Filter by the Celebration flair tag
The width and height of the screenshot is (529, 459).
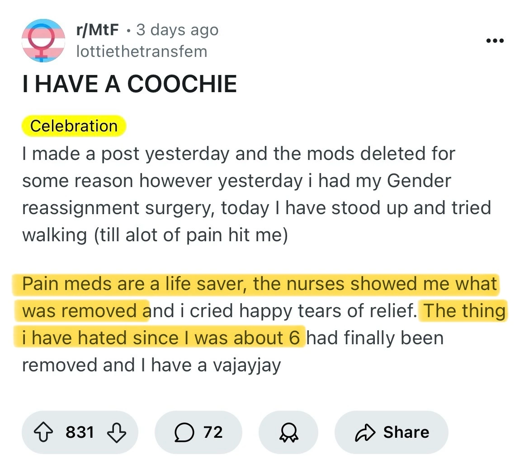click(74, 126)
